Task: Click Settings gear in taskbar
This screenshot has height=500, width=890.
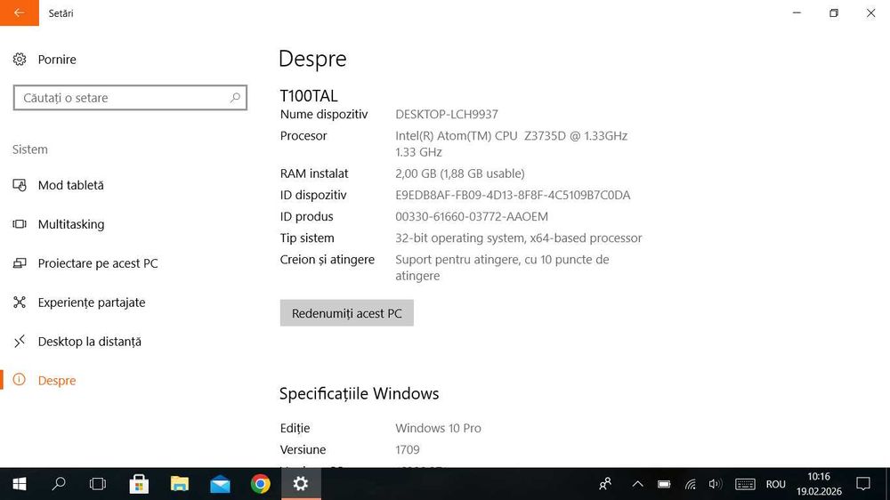Action: 301,484
